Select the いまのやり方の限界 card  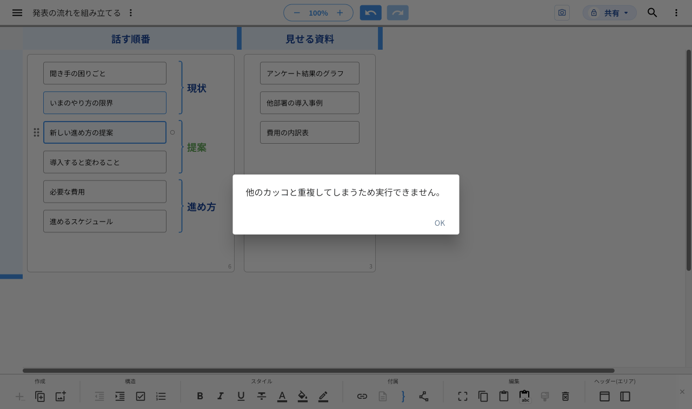click(x=105, y=103)
